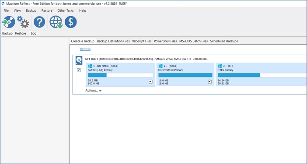This screenshot has width=307, height=164.
Task: Open the Help menu
Action: (x=83, y=10)
